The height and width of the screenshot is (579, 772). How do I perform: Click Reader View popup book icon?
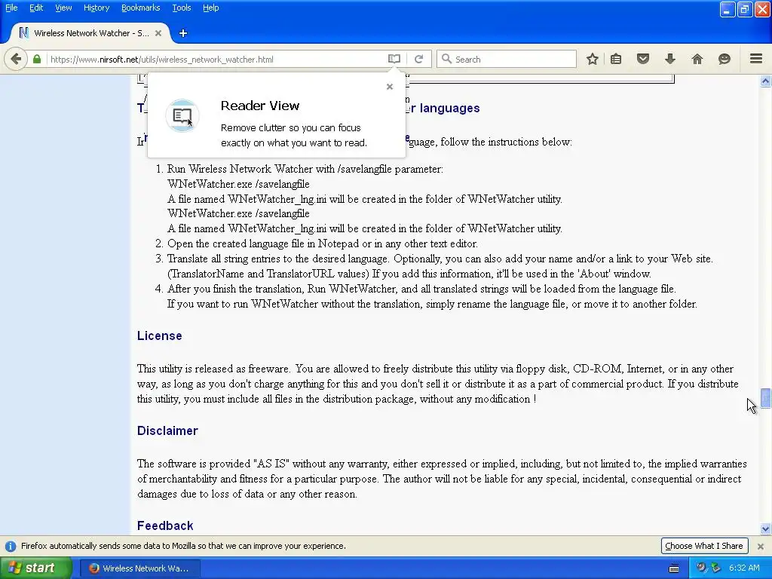182,115
